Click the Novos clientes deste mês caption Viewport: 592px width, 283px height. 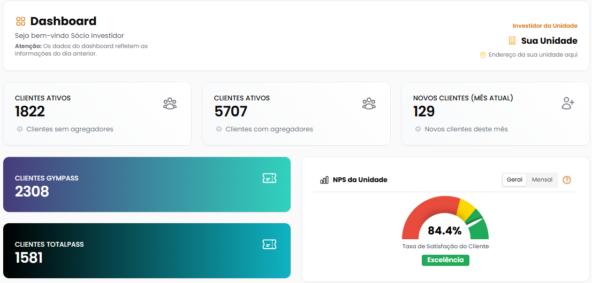466,129
